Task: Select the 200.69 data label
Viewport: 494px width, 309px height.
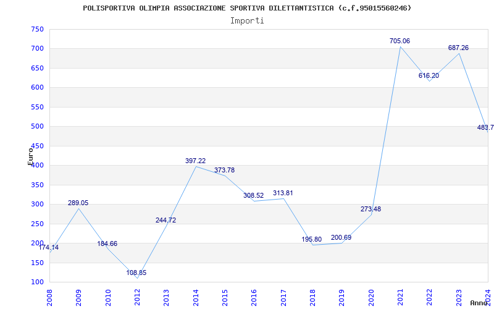Action: click(341, 237)
